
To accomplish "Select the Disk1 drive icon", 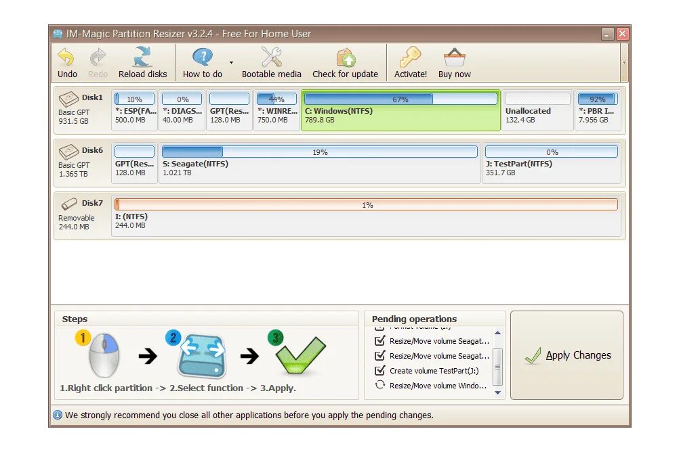I will click(68, 99).
